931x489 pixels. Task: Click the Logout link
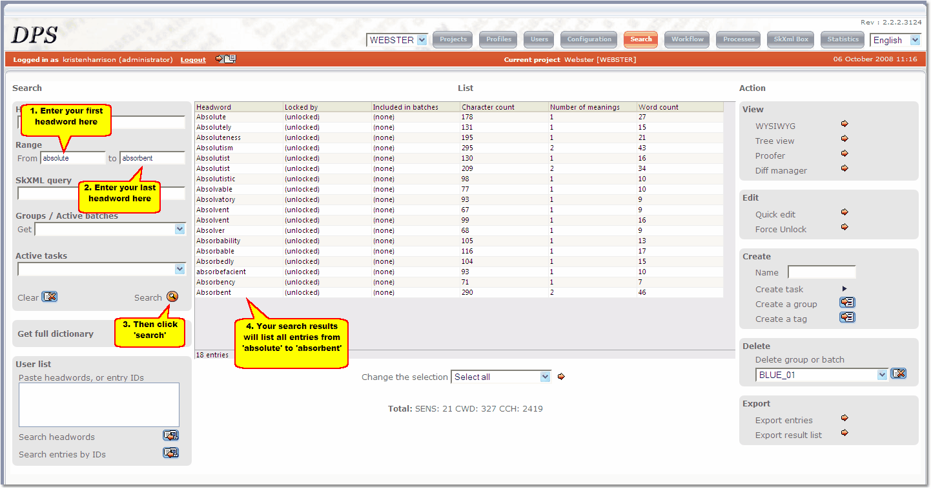(193, 59)
